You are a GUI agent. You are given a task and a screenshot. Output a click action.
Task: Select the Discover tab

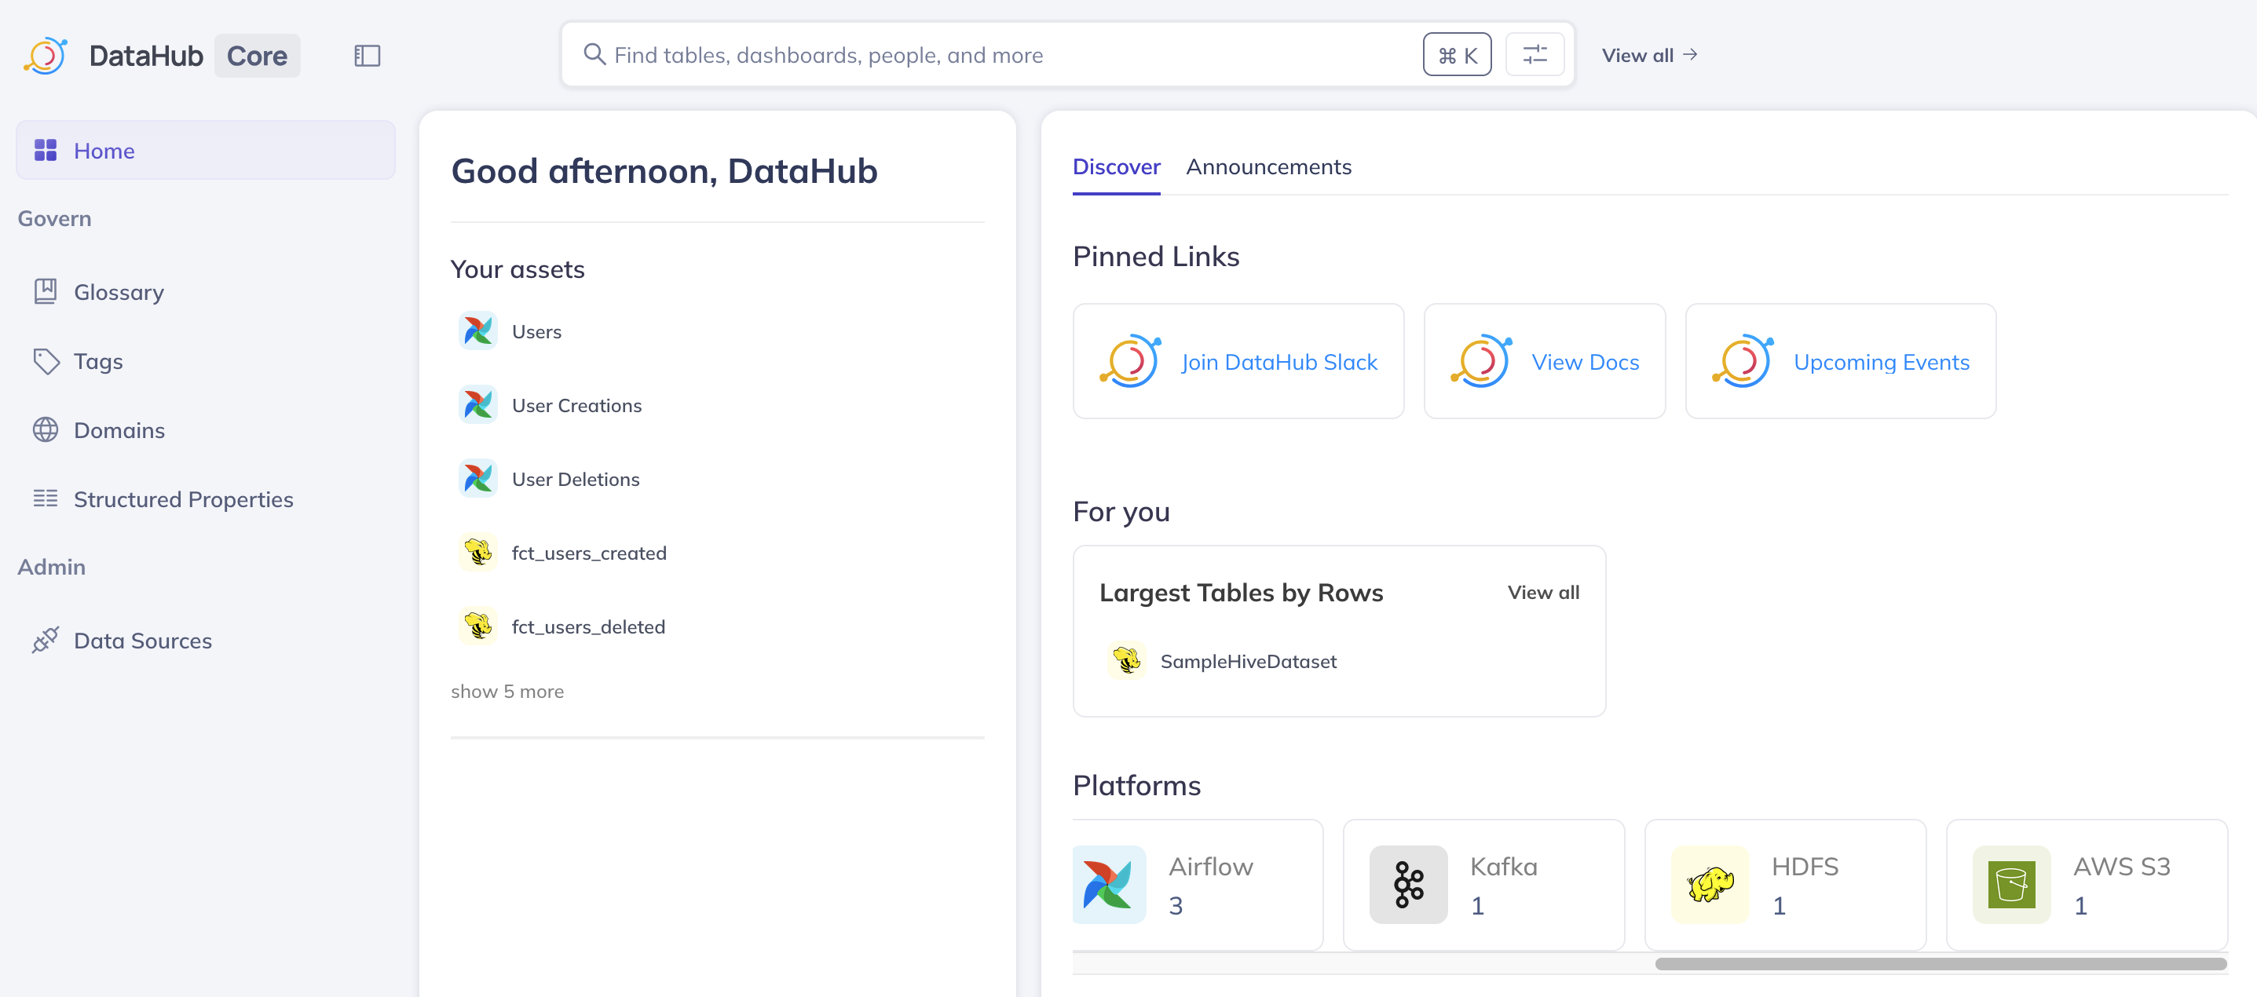tap(1115, 166)
